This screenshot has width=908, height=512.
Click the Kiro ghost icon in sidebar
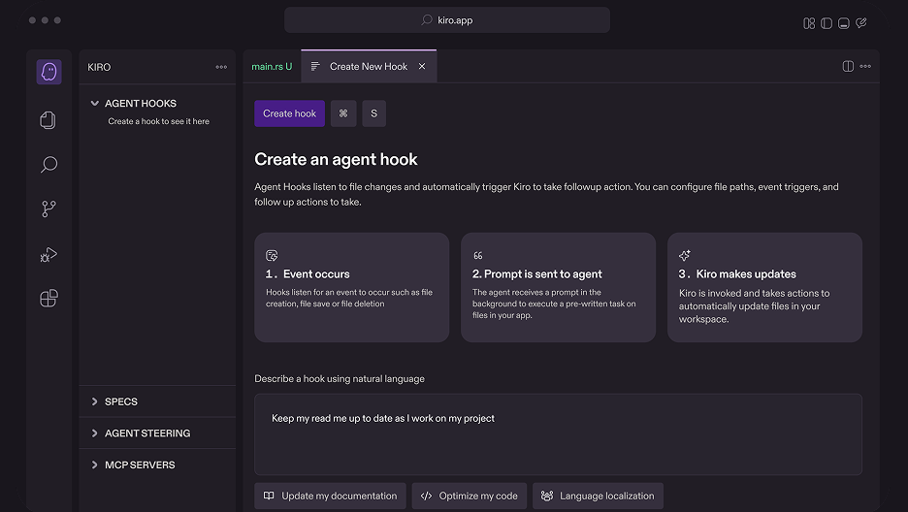click(x=49, y=73)
